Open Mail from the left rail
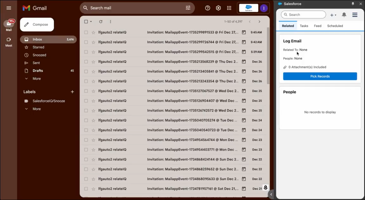 click(x=9, y=25)
